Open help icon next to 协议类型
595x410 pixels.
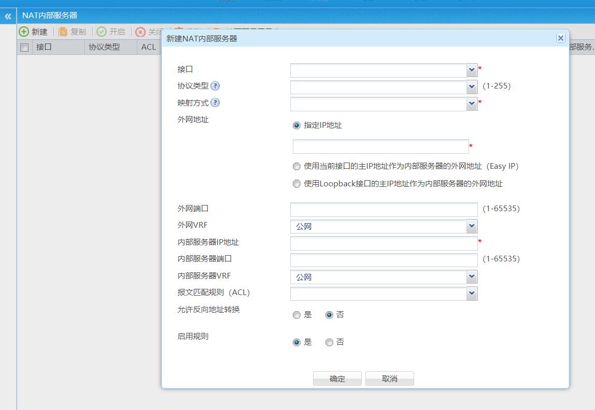coord(215,86)
